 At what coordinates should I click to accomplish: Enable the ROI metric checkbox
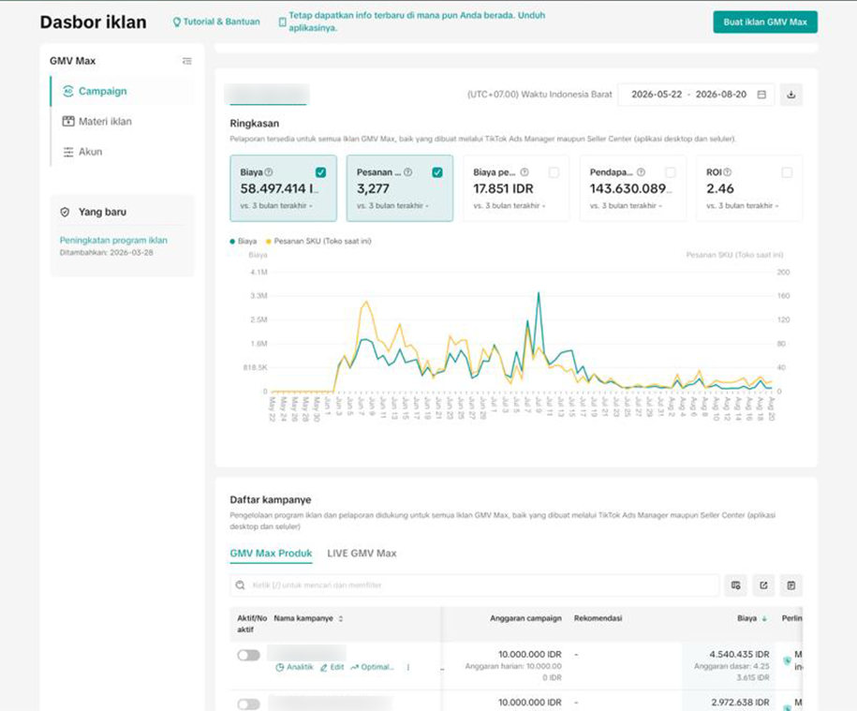pos(787,172)
